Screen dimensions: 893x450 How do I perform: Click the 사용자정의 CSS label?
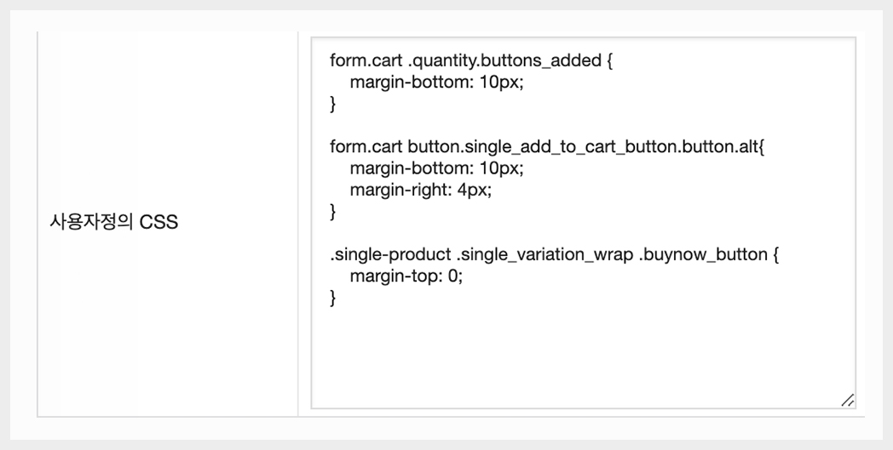(114, 224)
